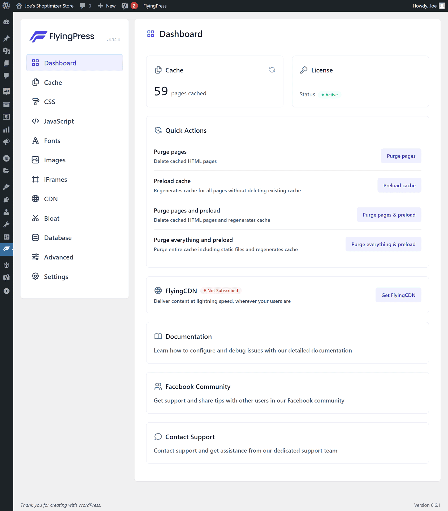Open Plugins plug icon
The height and width of the screenshot is (511, 448).
tap(6, 200)
